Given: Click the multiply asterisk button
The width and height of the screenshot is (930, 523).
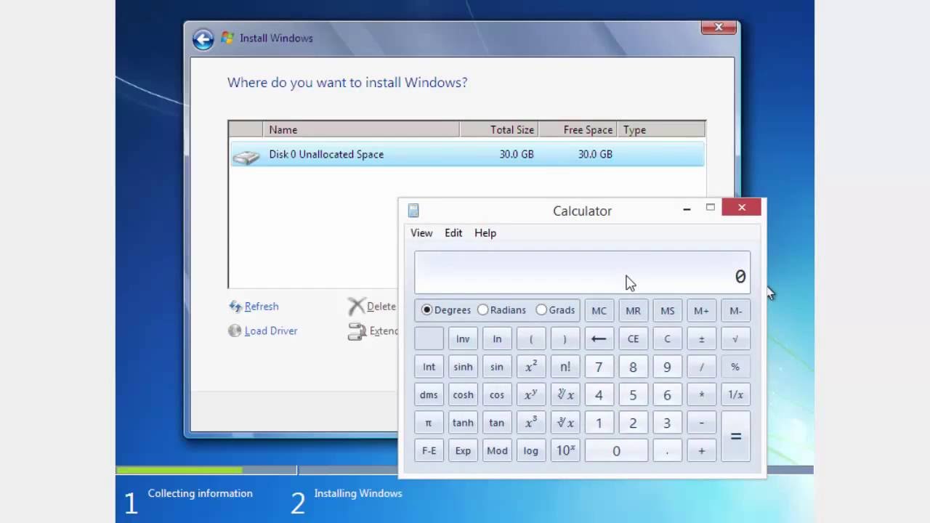Looking at the screenshot, I should point(701,395).
